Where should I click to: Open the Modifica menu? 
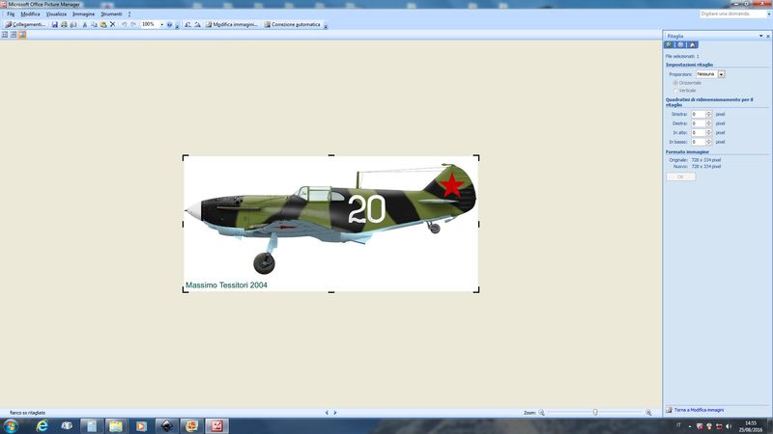[x=30, y=14]
